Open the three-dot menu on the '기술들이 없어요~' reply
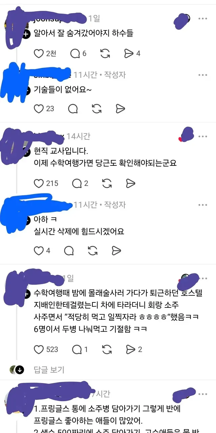216x433 pixels. tap(203, 74)
